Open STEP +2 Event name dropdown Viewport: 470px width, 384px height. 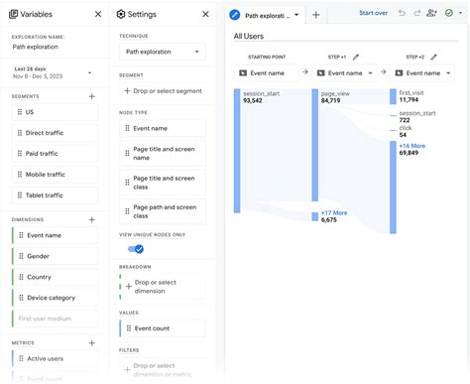pos(422,73)
